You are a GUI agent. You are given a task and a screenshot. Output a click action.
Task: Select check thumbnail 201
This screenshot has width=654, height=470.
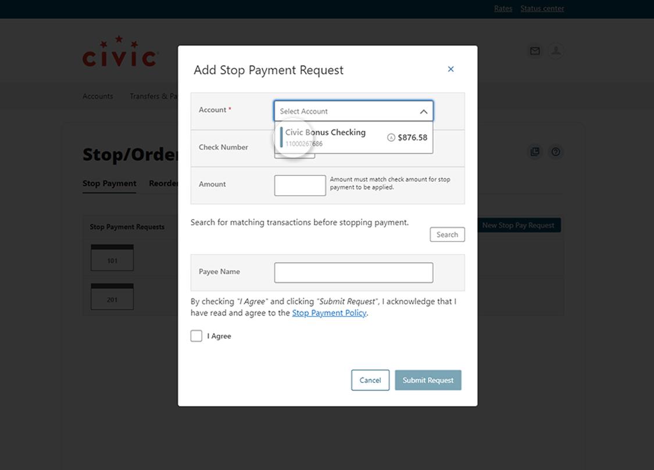pyautogui.click(x=112, y=297)
